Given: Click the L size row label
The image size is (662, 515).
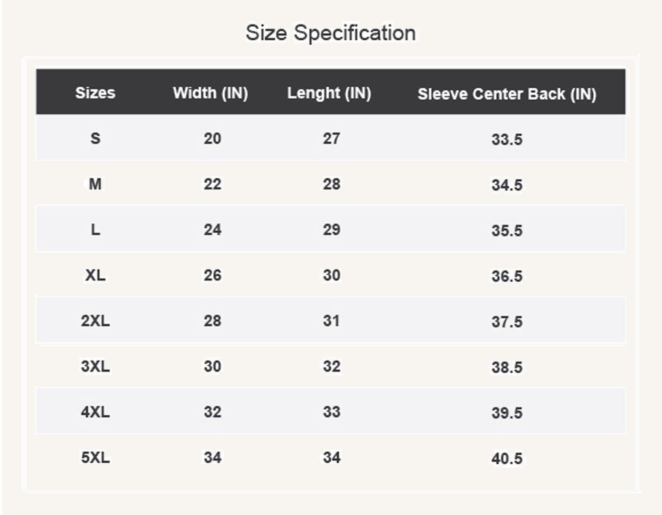Looking at the screenshot, I should pos(95,230).
